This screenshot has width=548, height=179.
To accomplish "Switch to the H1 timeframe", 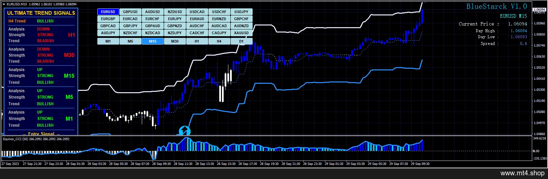I will (x=197, y=41).
